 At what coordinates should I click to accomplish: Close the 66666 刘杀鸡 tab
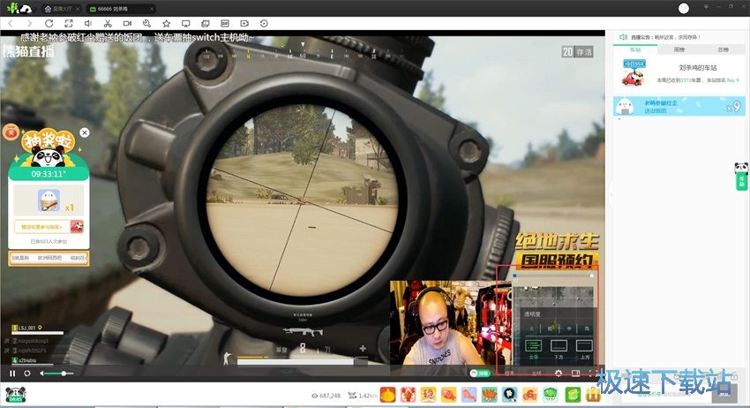pos(152,9)
